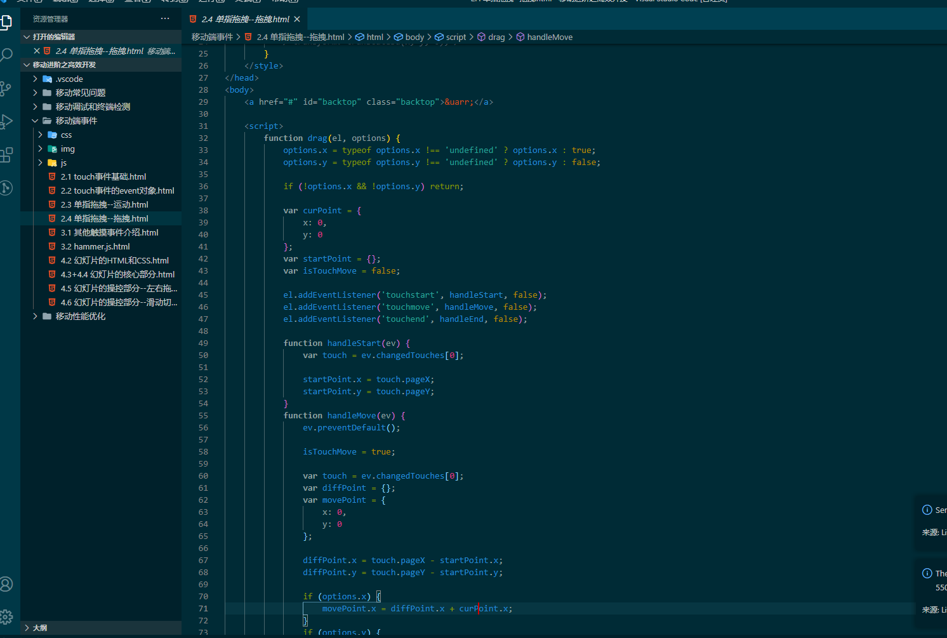Screen dimensions: 947x638
Task: Close the 2.4 单指拖拽--拖拽.html editor tab
Action: (297, 19)
